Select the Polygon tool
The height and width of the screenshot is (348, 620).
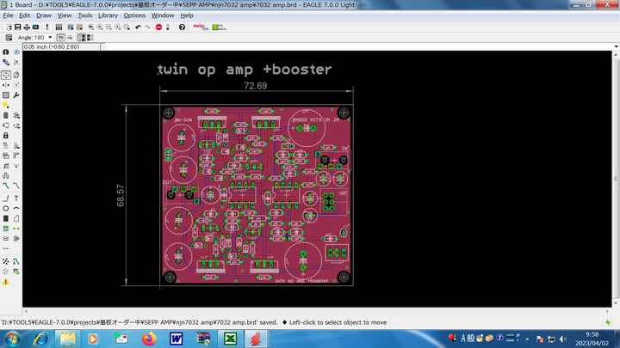pyautogui.click(x=16, y=218)
